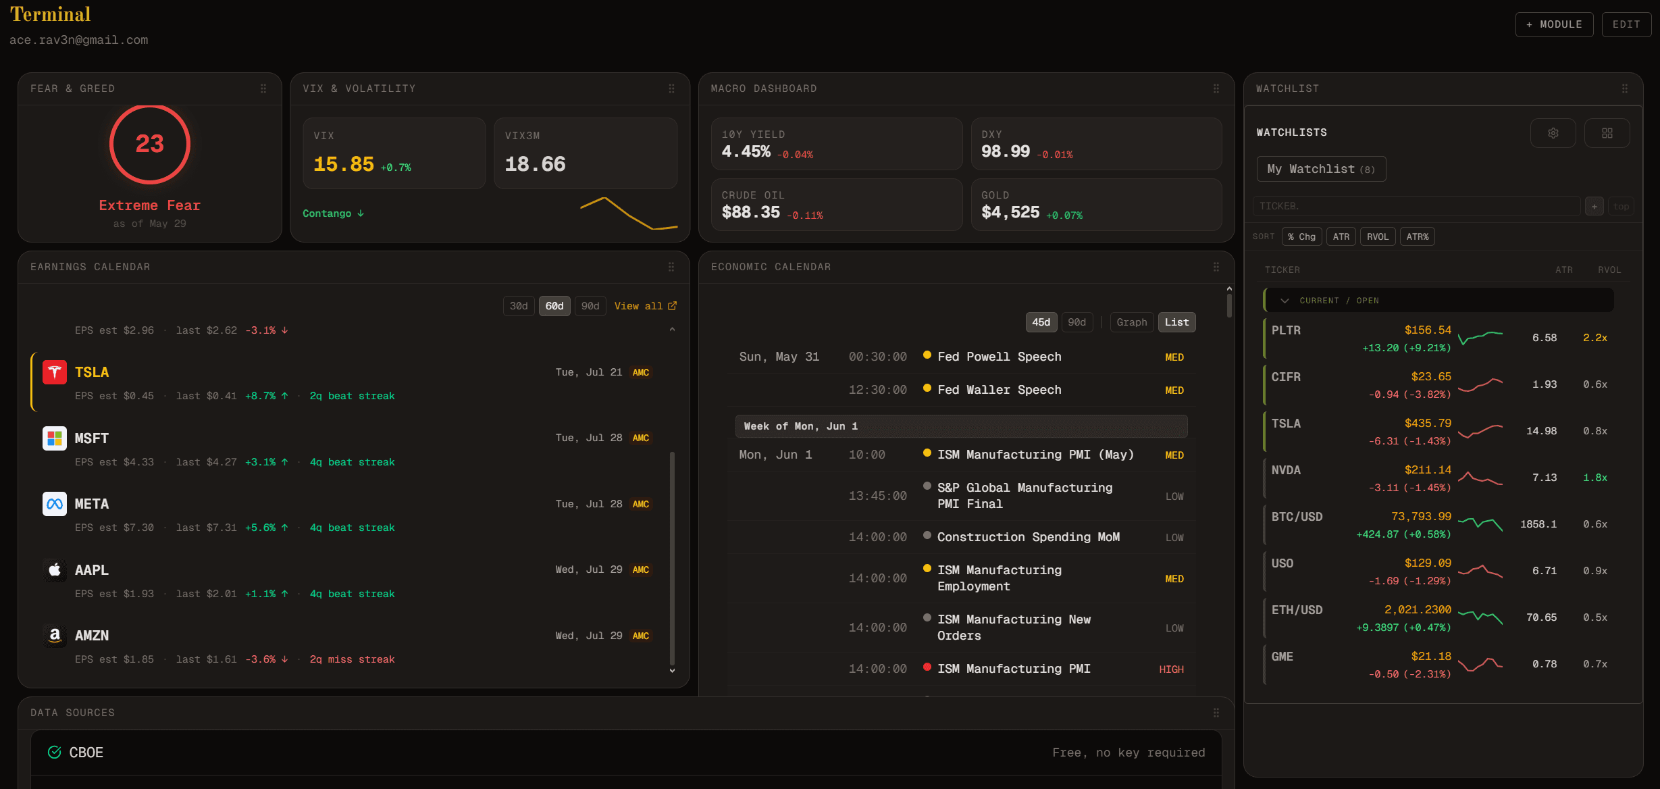1660x789 pixels.
Task: Click the Macro Dashboard module drag handle
Action: click(x=1216, y=88)
